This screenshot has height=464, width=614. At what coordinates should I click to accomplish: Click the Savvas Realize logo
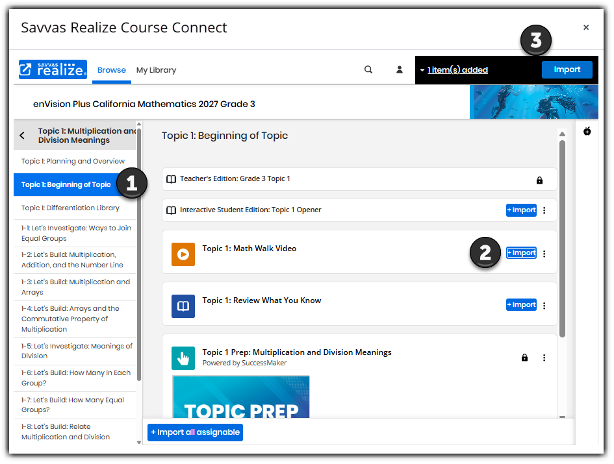[x=53, y=69]
